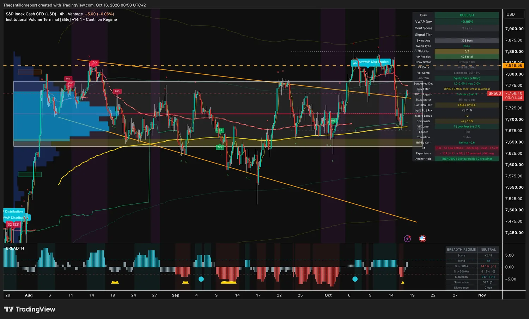Click the Oct label on the time axis
Image resolution: width=529 pixels, height=319 pixels.
328,295
